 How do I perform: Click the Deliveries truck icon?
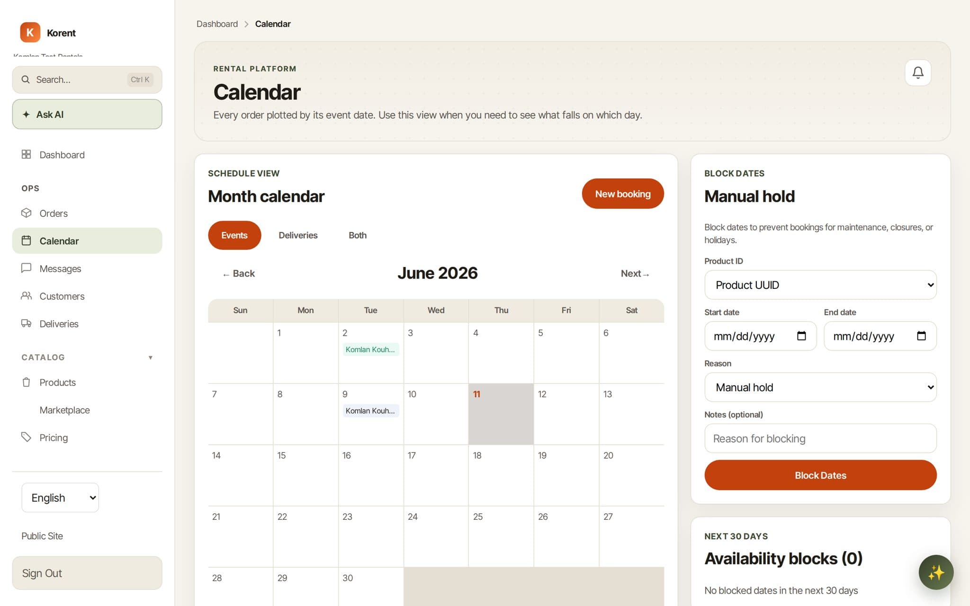point(27,323)
